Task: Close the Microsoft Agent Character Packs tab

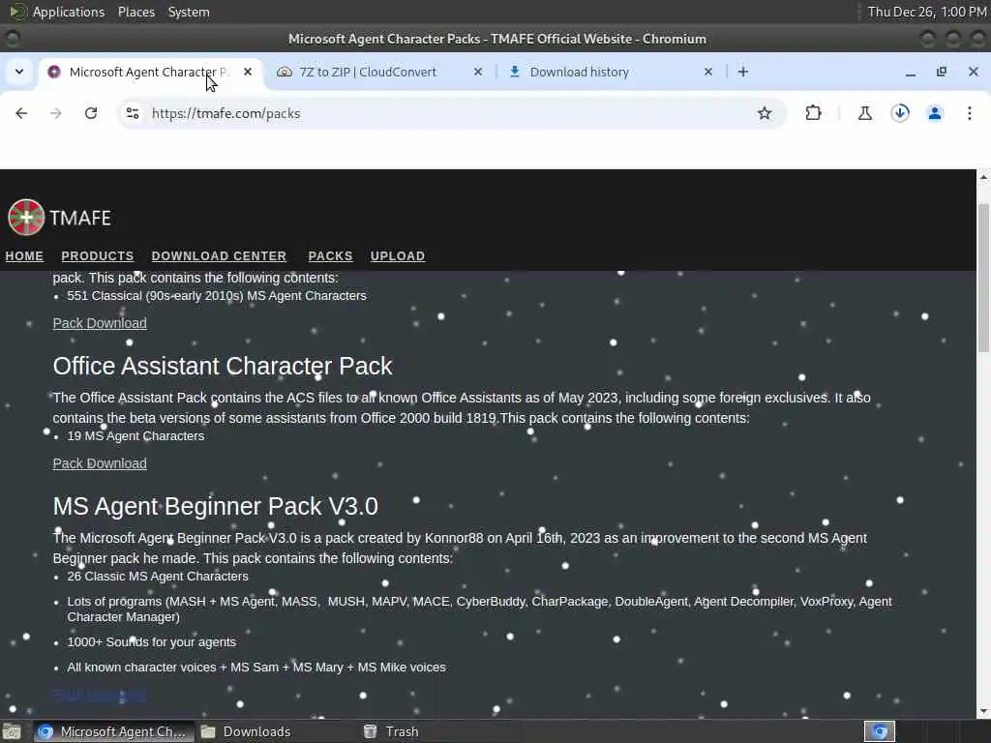Action: (248, 72)
